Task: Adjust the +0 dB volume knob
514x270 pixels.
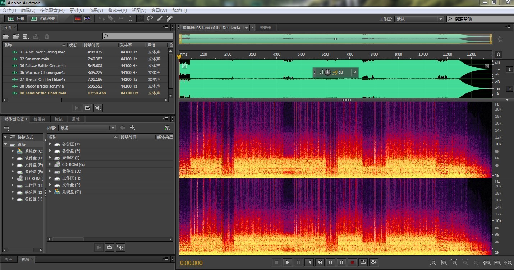Action: pyautogui.click(x=327, y=73)
